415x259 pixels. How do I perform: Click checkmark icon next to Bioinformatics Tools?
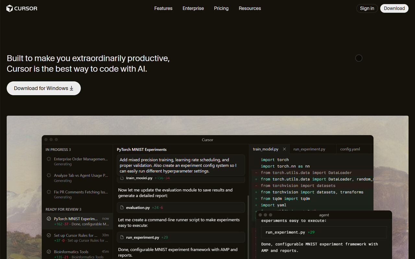coord(49,252)
